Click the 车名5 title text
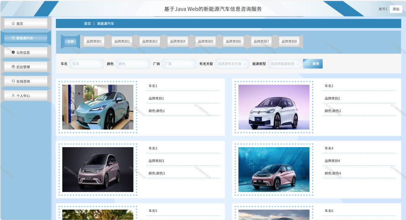 coord(153,211)
